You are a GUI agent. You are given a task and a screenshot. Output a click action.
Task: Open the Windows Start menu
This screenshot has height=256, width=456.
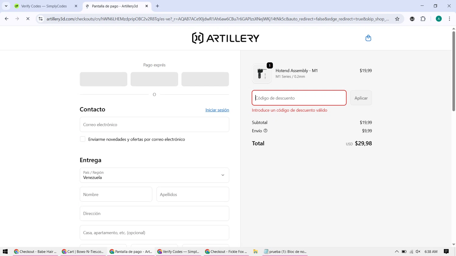(x=5, y=251)
